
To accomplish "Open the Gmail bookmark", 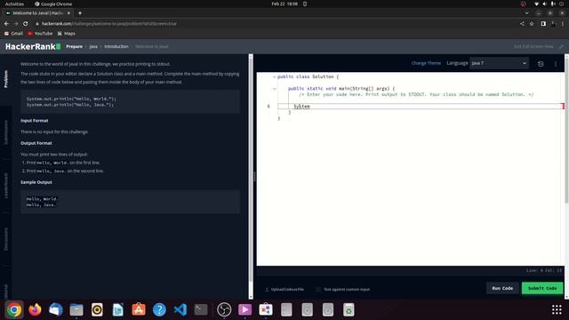I will click(x=13, y=34).
